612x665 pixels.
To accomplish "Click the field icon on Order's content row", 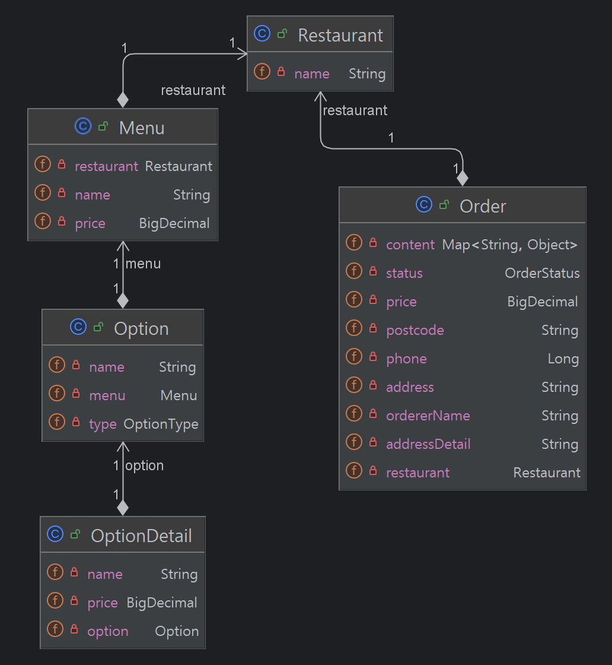I will [354, 243].
